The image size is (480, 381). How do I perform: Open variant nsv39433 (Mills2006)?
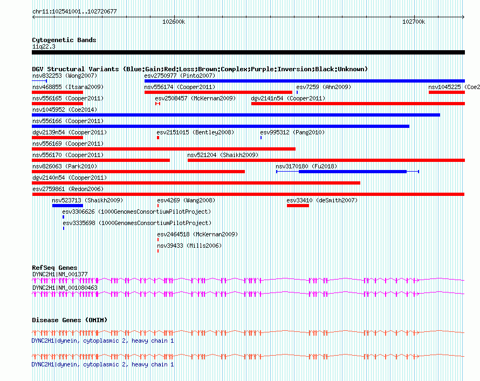189,246
